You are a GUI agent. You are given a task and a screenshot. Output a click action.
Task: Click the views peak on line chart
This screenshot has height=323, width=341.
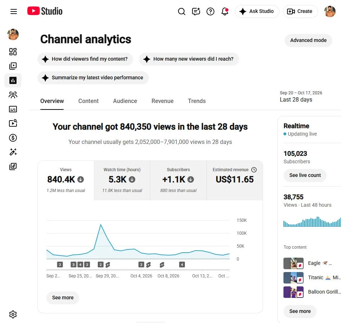pos(101,225)
